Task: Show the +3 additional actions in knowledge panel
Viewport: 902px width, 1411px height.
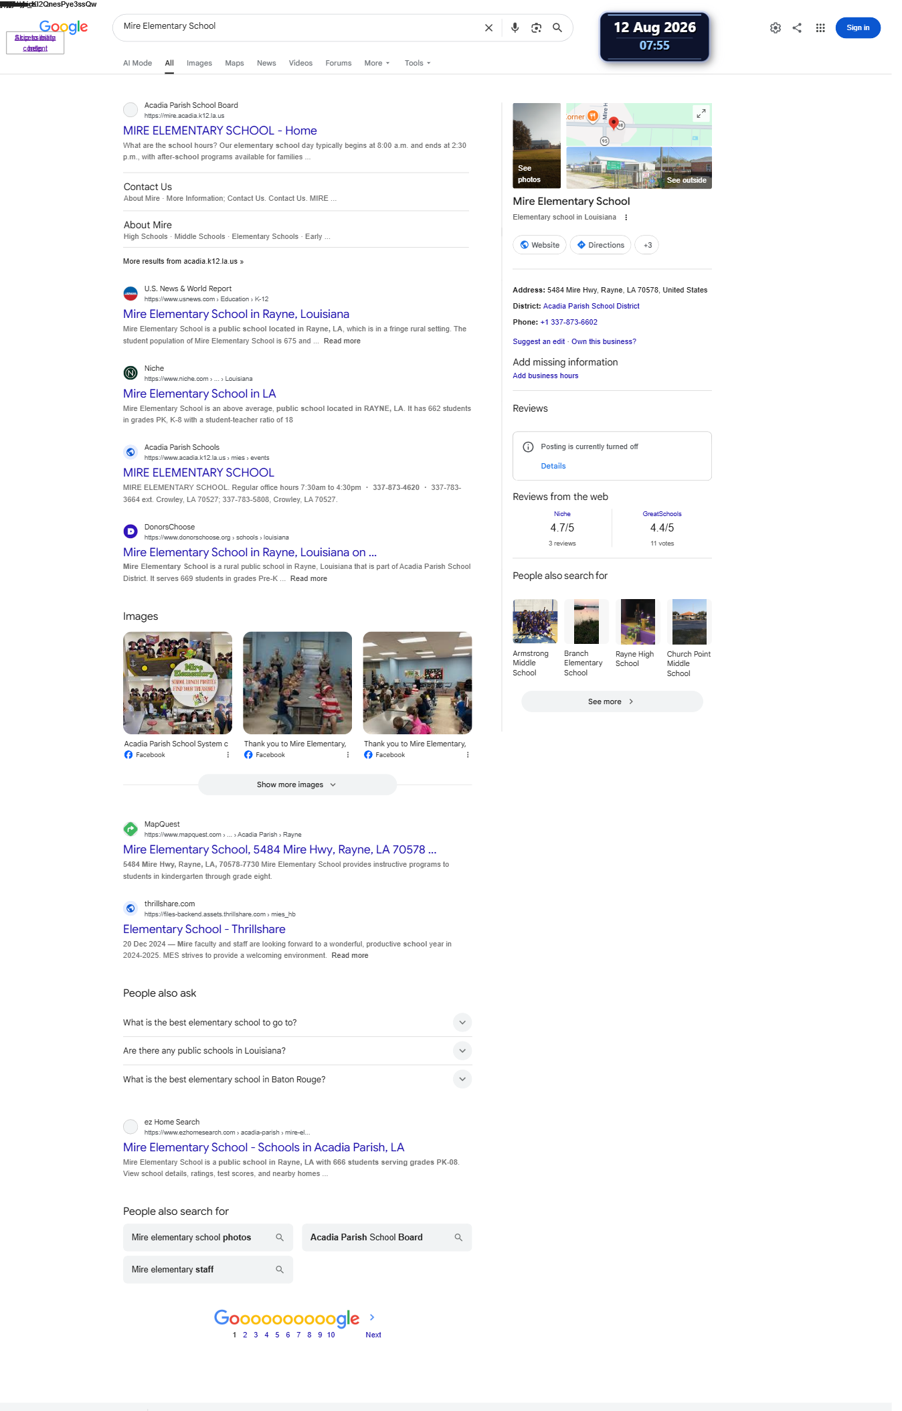Action: click(647, 245)
